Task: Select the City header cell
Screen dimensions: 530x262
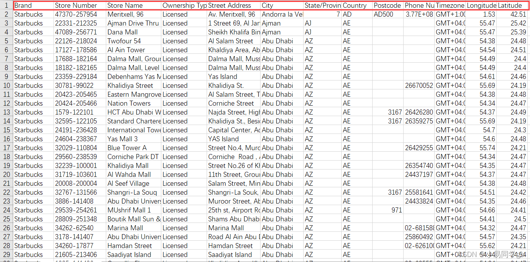Action: pos(282,5)
